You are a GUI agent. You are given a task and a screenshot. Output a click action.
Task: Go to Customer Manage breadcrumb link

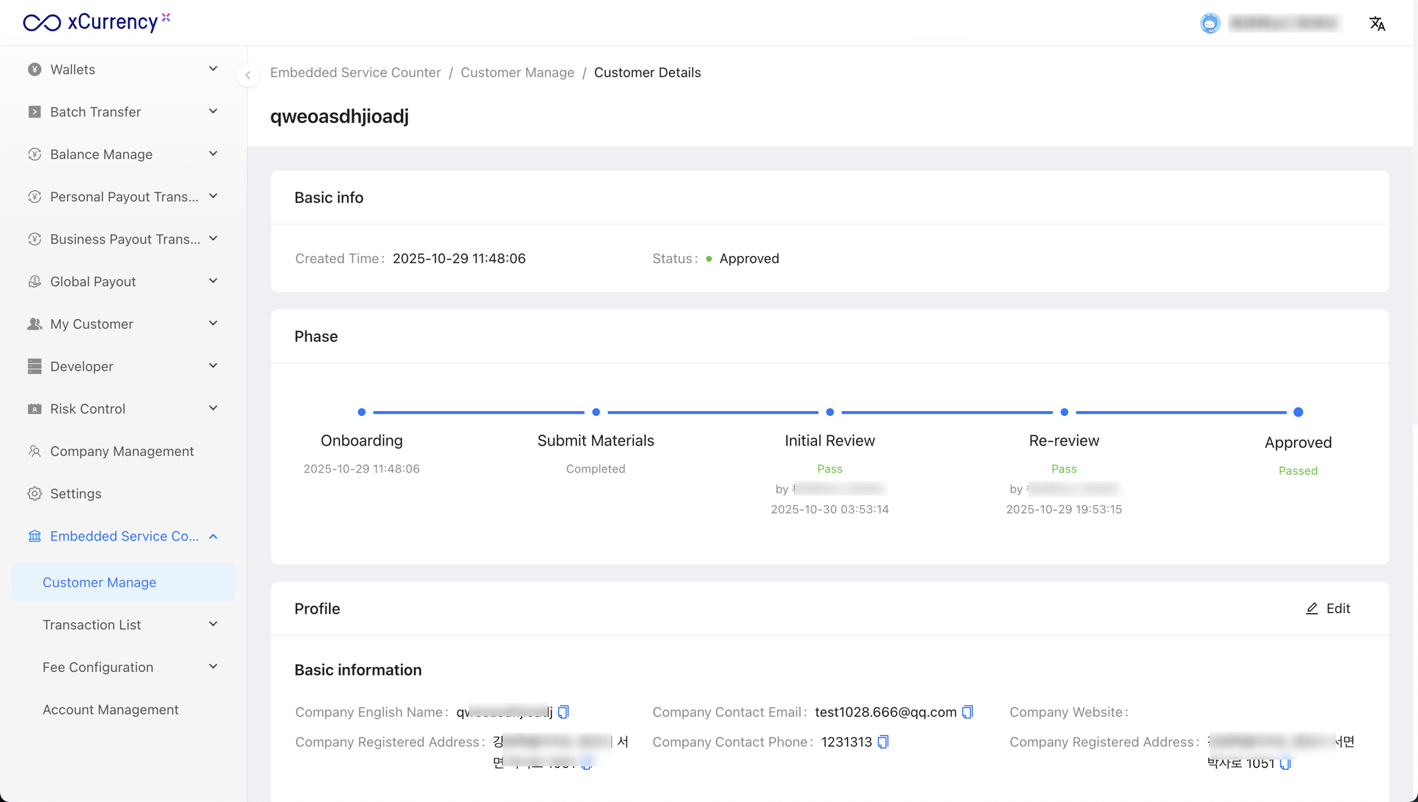tap(517, 73)
